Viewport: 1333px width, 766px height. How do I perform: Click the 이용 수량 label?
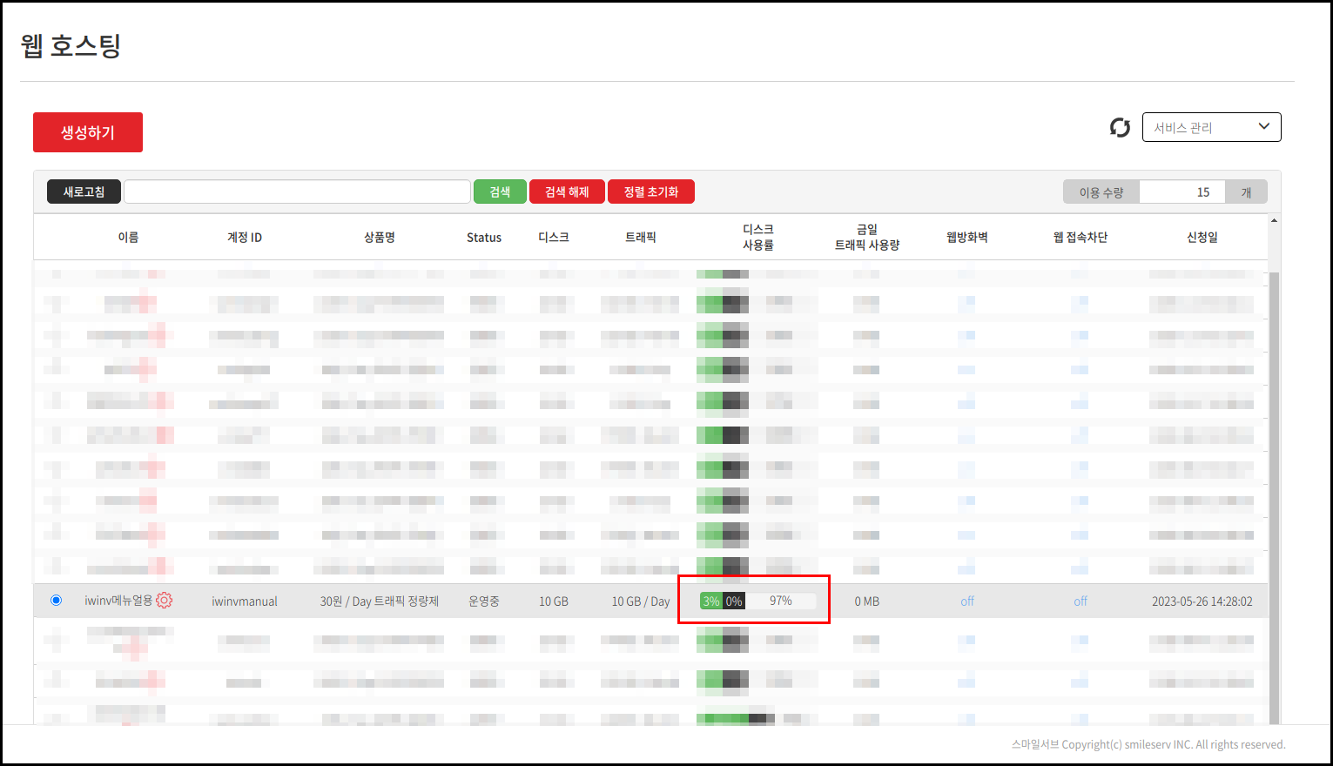click(x=1101, y=192)
